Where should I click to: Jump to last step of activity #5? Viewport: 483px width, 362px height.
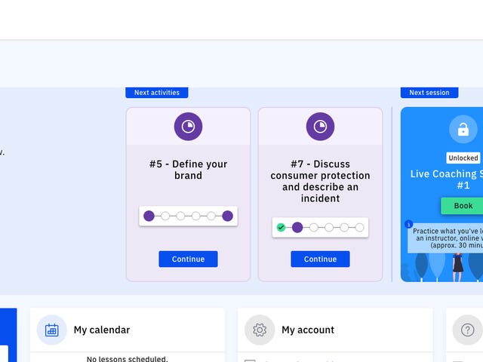click(x=228, y=216)
